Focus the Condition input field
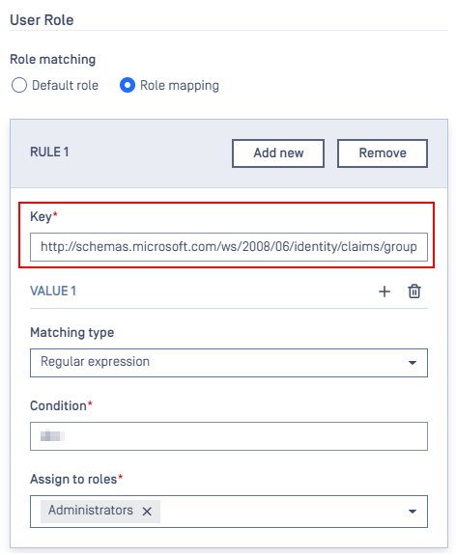 click(229, 436)
